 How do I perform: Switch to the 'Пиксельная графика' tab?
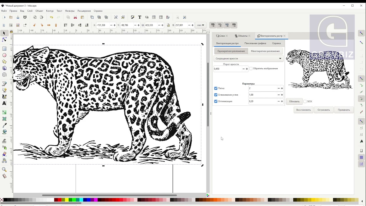(x=255, y=43)
